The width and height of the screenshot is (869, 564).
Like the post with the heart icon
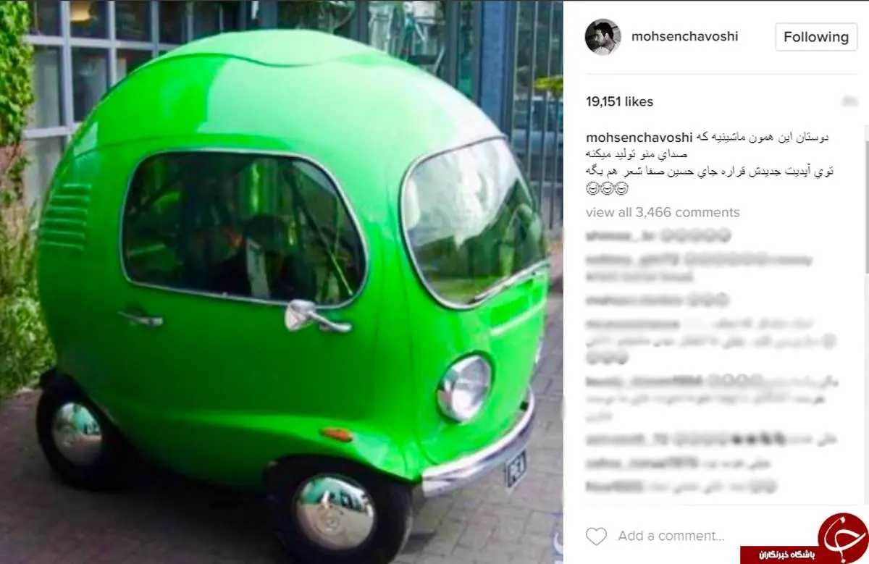(596, 536)
